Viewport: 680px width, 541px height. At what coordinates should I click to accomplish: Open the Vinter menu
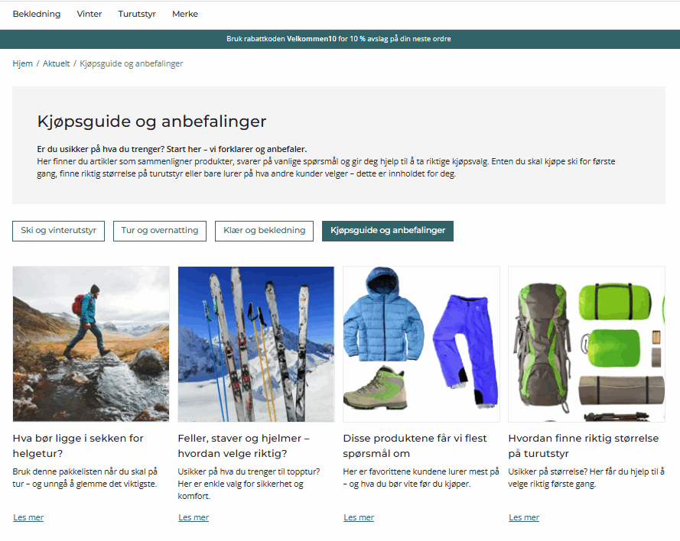coord(89,14)
